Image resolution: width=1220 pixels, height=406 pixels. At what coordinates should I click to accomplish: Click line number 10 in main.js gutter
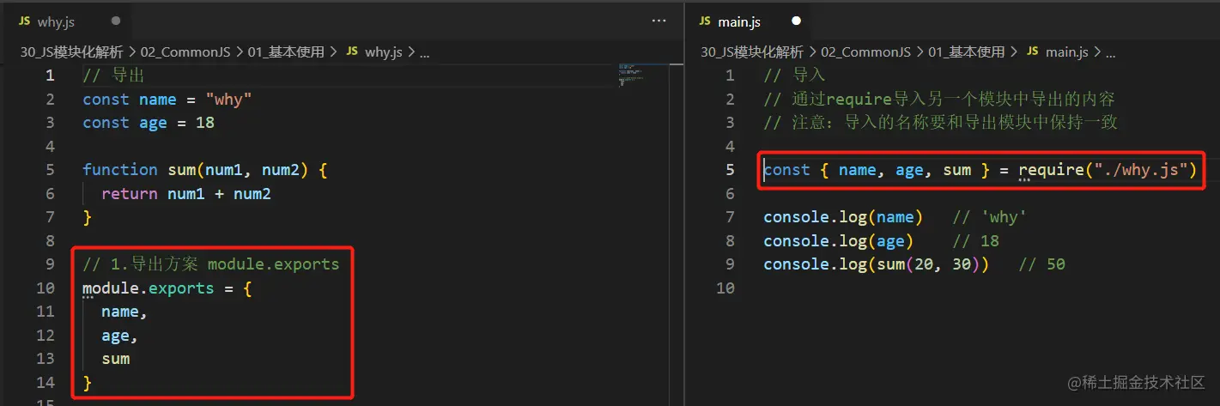tap(726, 288)
